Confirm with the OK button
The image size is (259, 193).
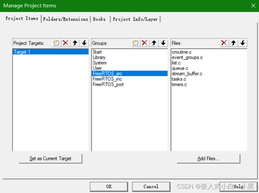point(109,187)
